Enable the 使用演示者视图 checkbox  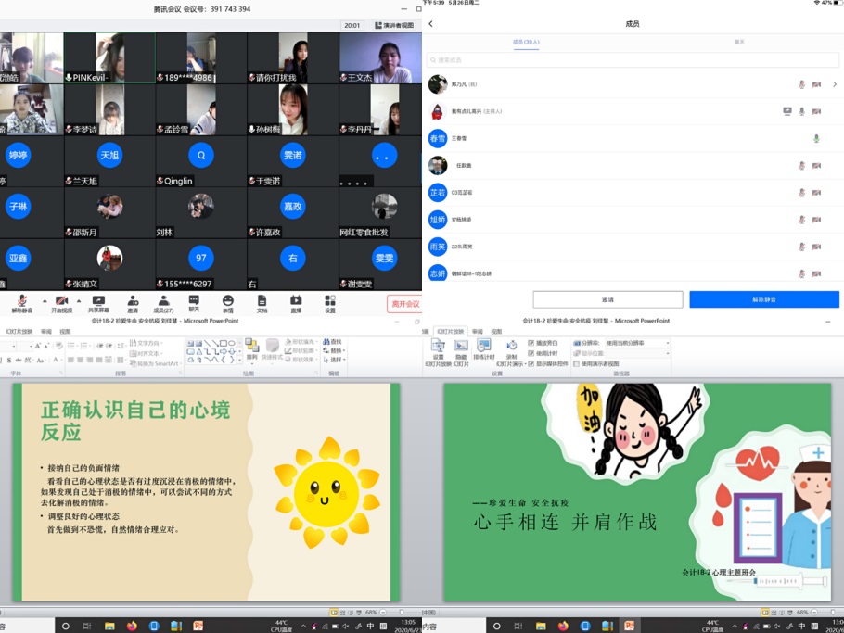(577, 363)
